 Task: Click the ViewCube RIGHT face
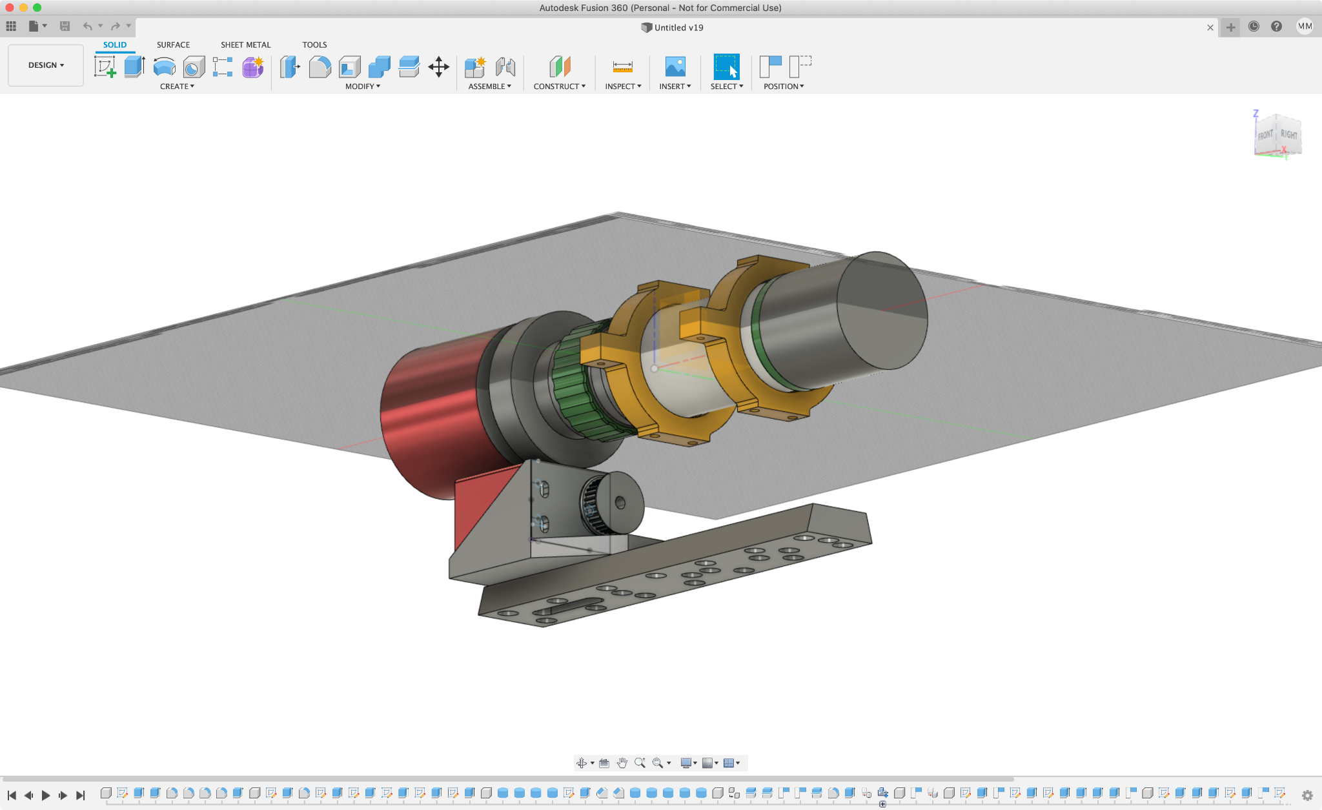1288,134
